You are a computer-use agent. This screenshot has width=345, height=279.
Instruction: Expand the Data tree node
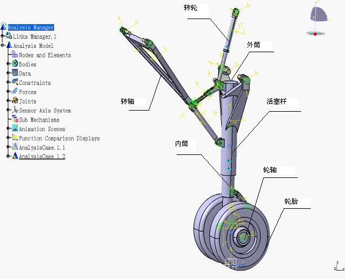pos(8,73)
